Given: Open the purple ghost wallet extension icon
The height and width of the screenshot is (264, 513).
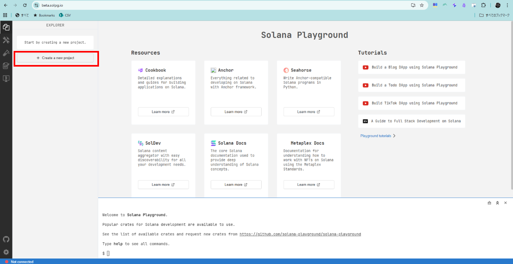Looking at the screenshot, I should [x=464, y=5].
